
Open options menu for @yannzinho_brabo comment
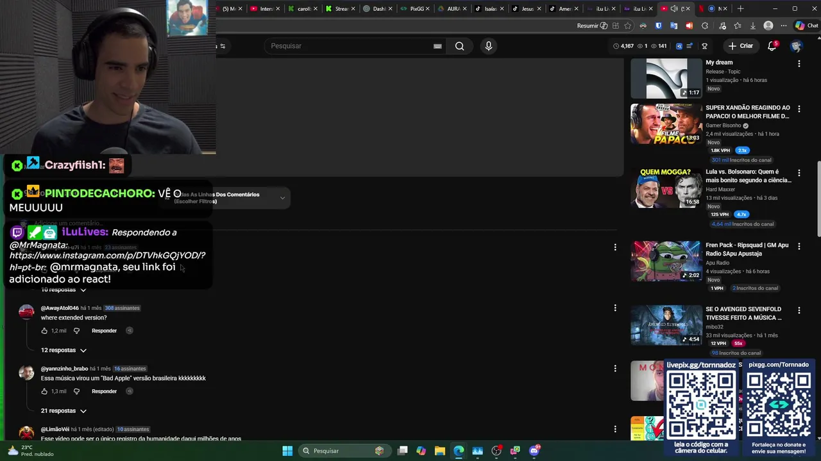(x=615, y=368)
